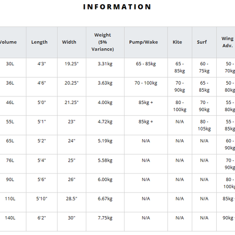Click the 6.00kg weight cell
The height and width of the screenshot is (235, 235).
point(105,179)
